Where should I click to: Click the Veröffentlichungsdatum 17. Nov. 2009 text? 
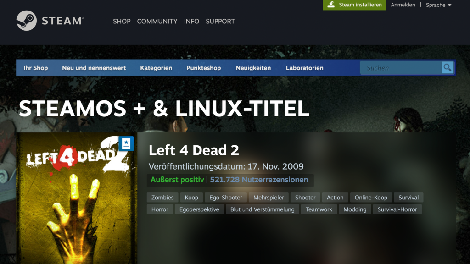click(x=226, y=166)
